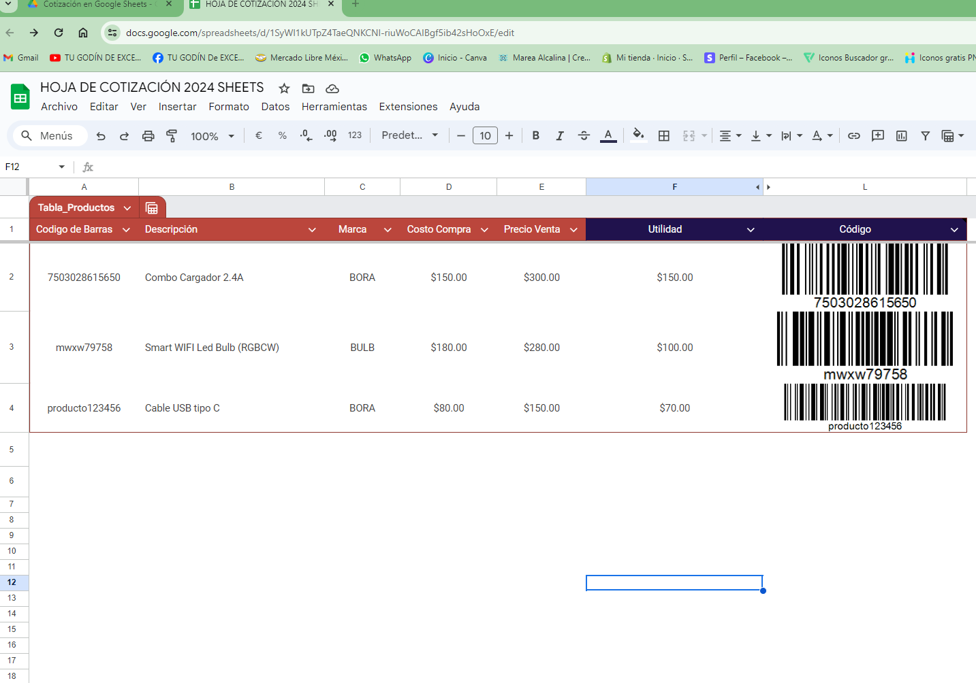Image resolution: width=976 pixels, height=683 pixels.
Task: Expand the Tabla_Productos table menu
Action: coord(127,208)
